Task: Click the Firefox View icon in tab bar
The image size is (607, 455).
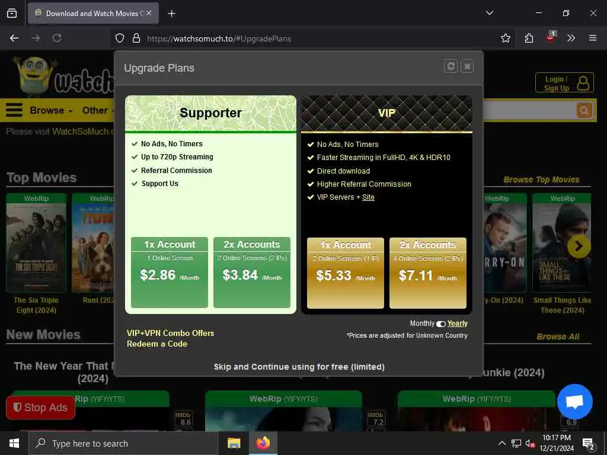Action: (12, 13)
